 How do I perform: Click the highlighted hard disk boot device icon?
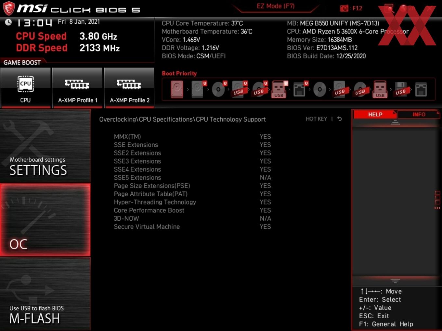pos(177,89)
